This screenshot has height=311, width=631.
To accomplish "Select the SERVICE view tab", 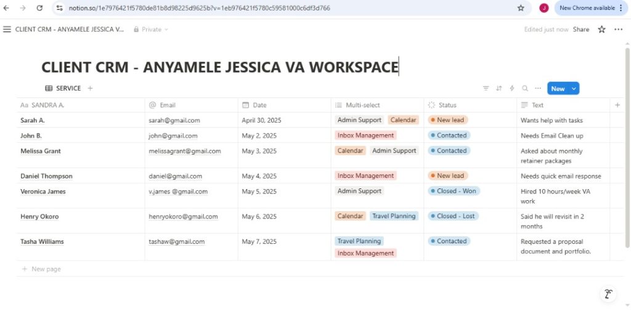I will point(63,89).
